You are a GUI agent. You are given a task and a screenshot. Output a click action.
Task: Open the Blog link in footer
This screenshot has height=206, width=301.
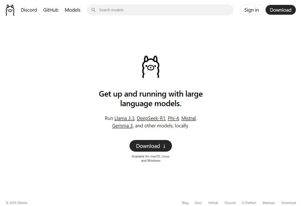pyautogui.click(x=185, y=203)
